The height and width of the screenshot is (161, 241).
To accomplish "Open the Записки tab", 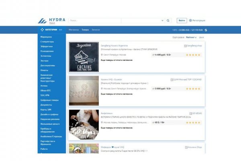I will (x=96, y=30).
